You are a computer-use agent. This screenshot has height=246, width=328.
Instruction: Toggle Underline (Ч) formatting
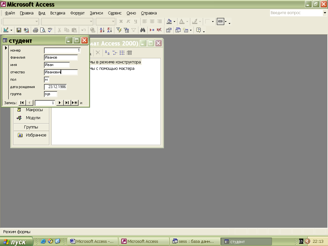[x=136, y=21]
